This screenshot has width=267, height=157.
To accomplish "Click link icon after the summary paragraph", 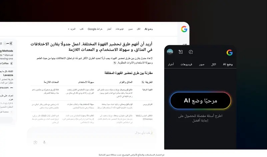I will [115, 63].
